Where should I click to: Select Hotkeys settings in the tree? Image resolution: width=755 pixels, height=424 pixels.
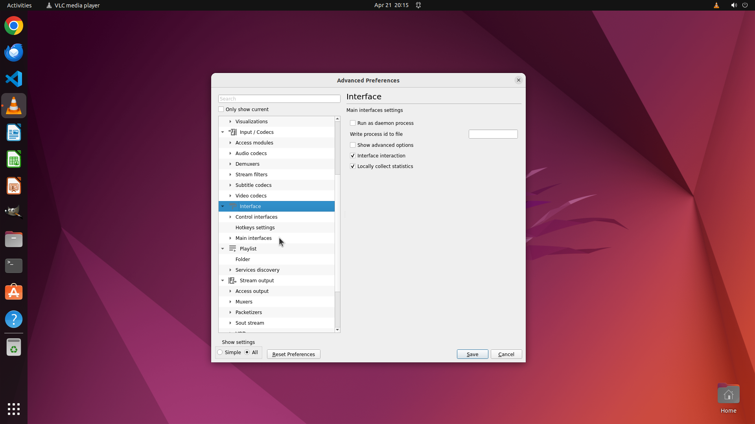click(255, 227)
